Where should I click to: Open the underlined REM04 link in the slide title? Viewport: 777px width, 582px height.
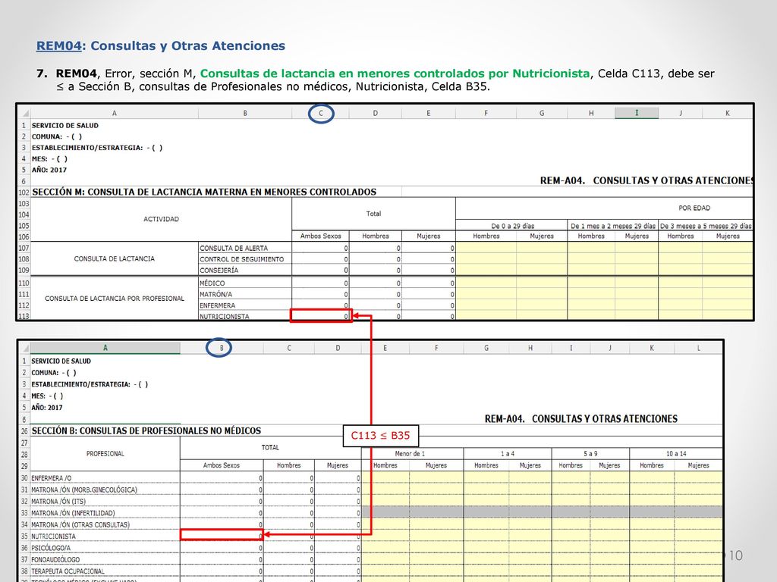click(58, 45)
